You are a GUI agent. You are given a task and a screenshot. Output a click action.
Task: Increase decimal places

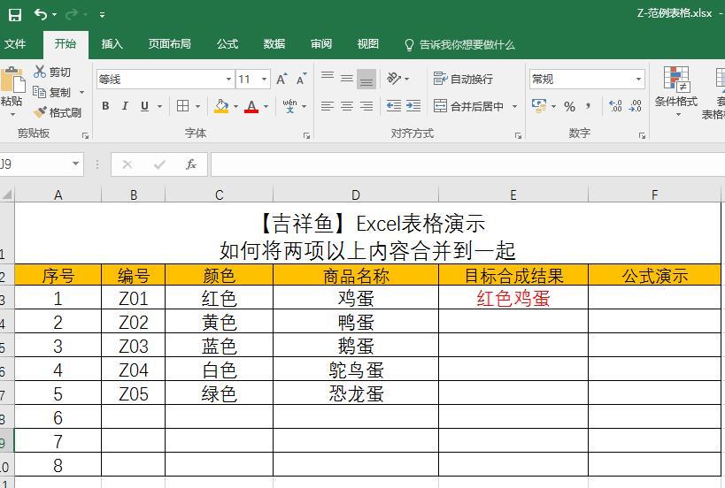(x=615, y=106)
